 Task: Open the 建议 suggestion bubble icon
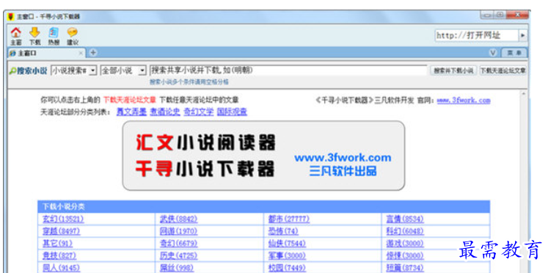pyautogui.click(x=73, y=36)
